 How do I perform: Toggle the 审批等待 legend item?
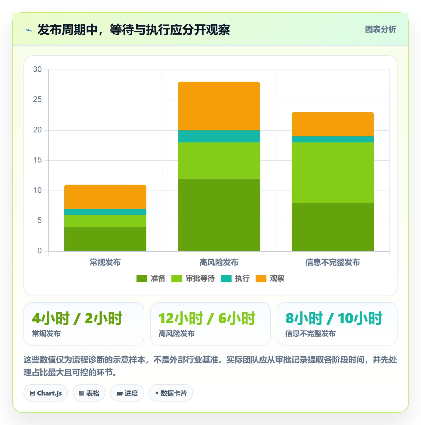(x=193, y=279)
